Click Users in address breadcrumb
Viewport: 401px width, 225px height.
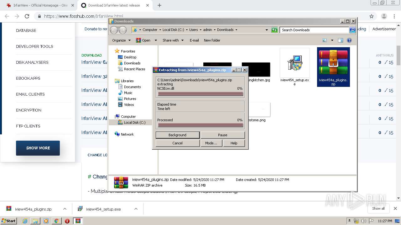coord(193,30)
